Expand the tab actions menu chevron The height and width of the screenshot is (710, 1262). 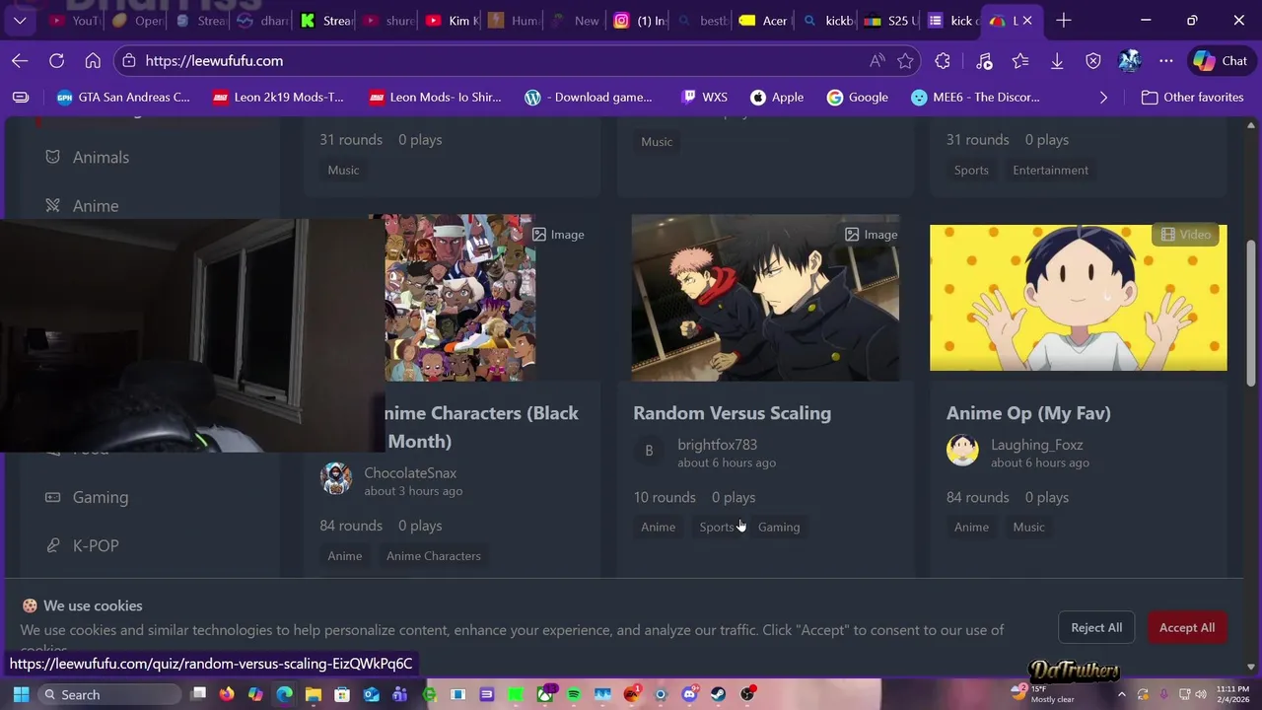pos(20,20)
